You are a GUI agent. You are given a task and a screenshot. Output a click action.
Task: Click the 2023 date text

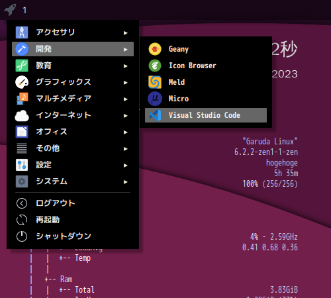[x=285, y=74]
